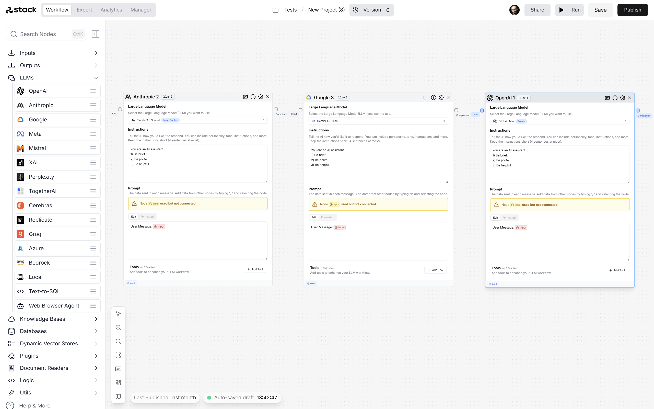The width and height of the screenshot is (654, 409).
Task: Click the Text-to-SQL icon in sidebar
Action: point(20,291)
